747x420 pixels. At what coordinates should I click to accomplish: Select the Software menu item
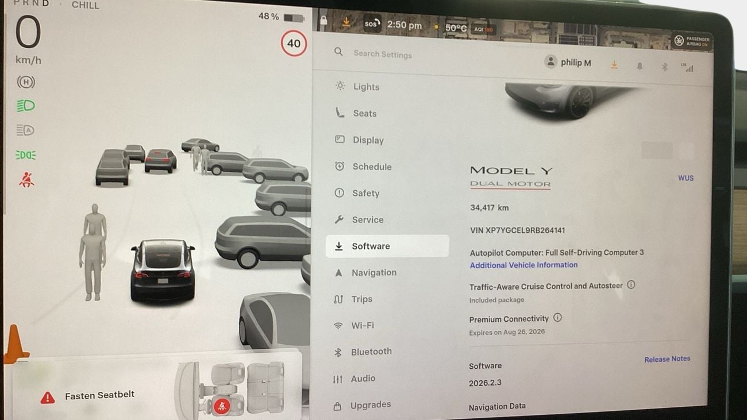[387, 246]
